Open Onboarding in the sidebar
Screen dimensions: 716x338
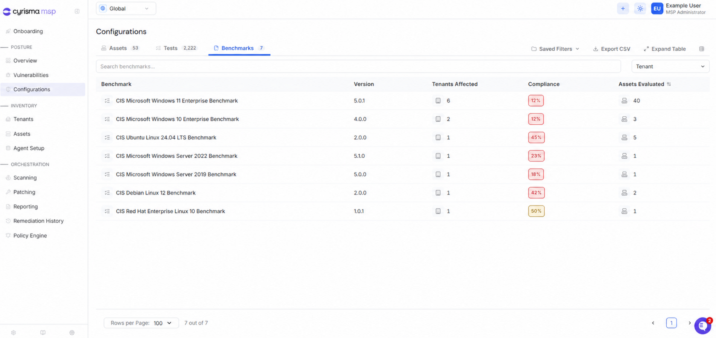point(28,31)
